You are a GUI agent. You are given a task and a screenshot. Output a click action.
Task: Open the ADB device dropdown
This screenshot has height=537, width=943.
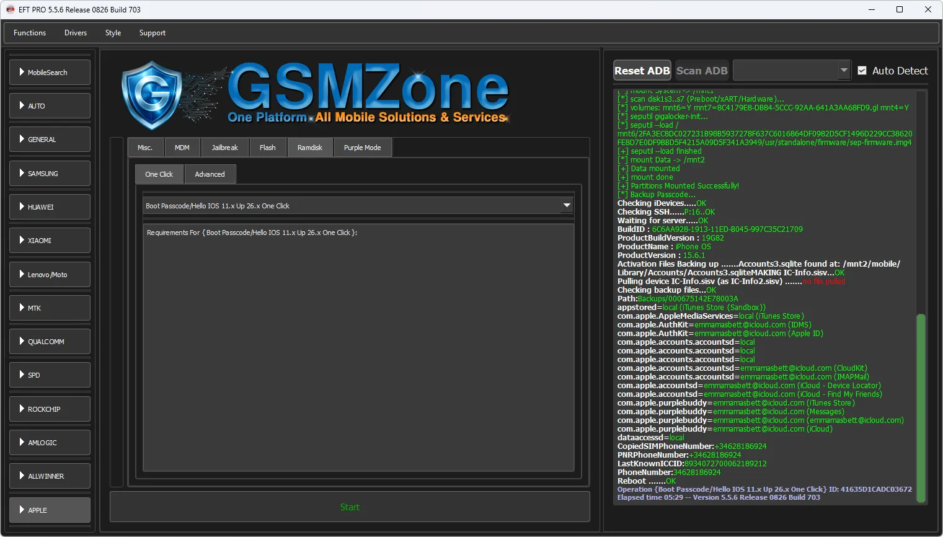tap(791, 71)
